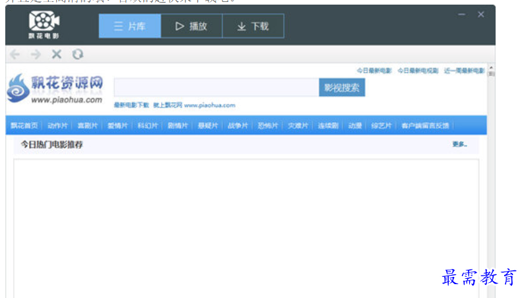522x298 pixels.
Task: Select the 剧情片 category
Action: click(x=178, y=125)
